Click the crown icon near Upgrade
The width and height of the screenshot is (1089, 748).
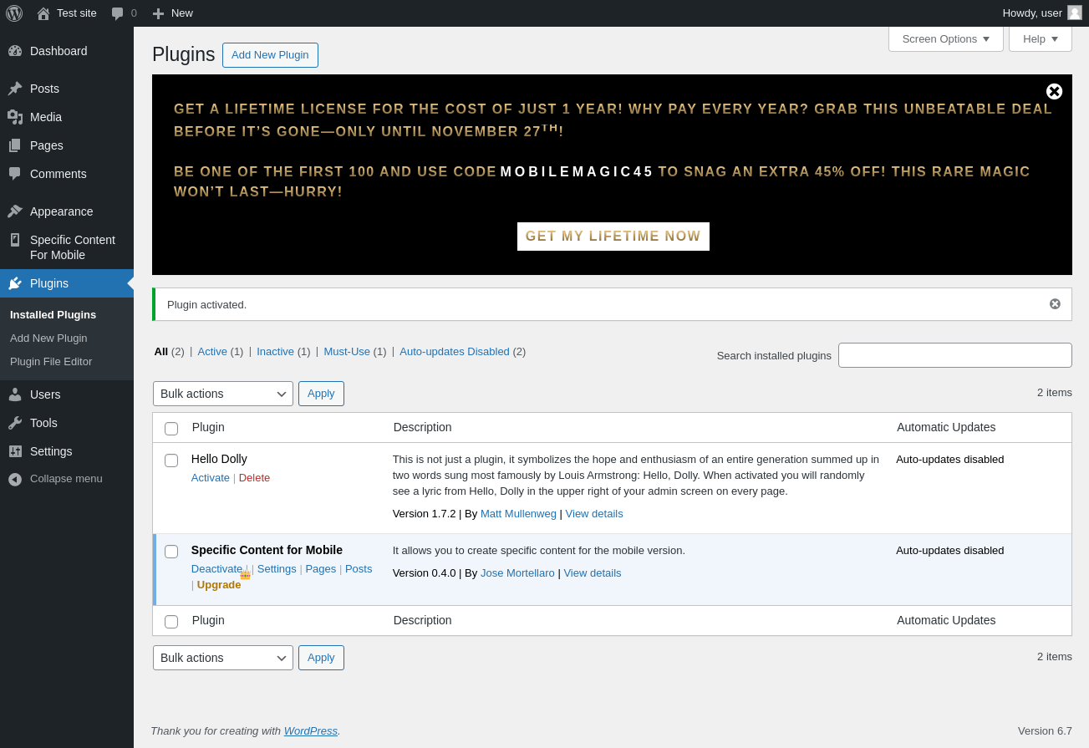coord(246,575)
